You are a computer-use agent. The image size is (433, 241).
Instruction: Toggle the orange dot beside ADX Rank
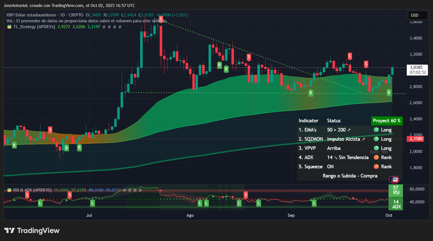tap(376, 157)
